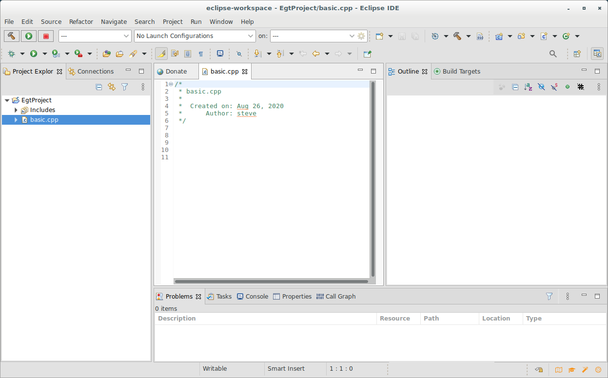Click the Donate tab link
Image resolution: width=608 pixels, height=378 pixels.
[176, 71]
